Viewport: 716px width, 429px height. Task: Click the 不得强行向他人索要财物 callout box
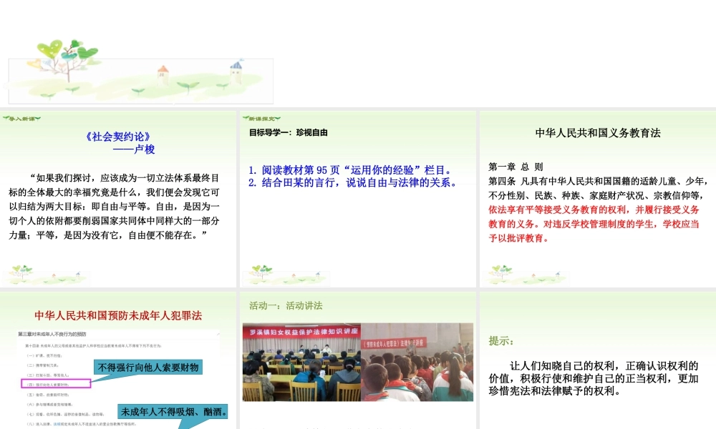[x=149, y=368]
